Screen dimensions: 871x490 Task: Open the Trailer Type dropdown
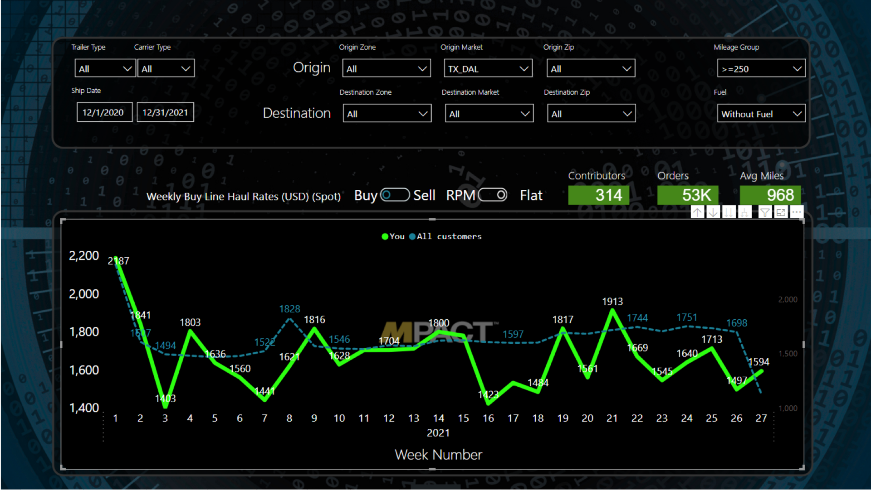(x=105, y=69)
